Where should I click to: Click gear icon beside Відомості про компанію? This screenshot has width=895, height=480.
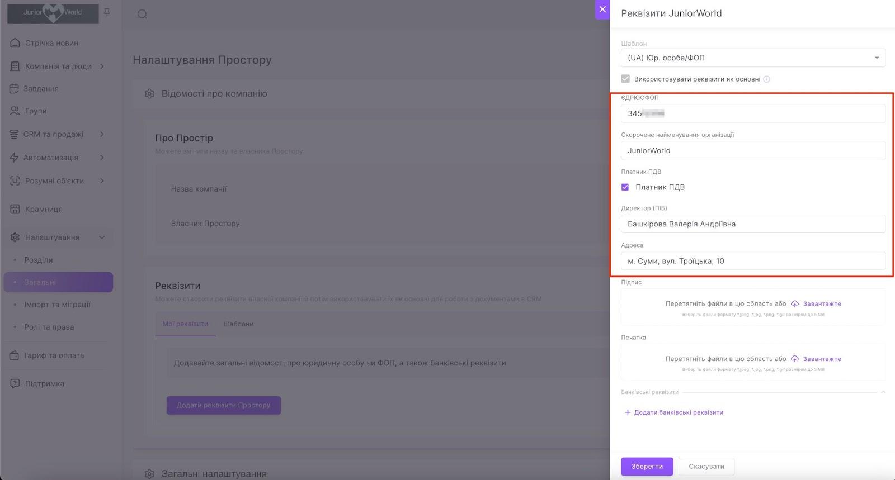tap(149, 94)
